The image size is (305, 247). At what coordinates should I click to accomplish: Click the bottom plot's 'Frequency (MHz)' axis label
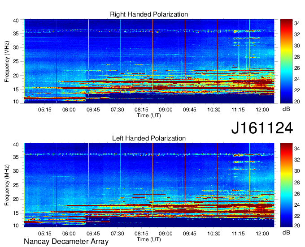[7, 185]
